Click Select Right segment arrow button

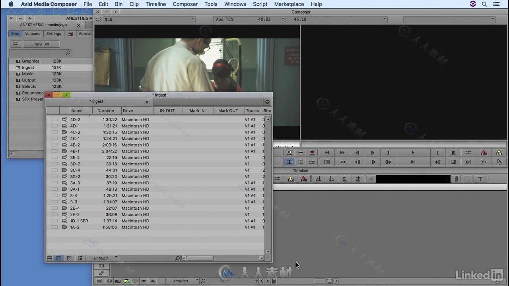point(358,179)
